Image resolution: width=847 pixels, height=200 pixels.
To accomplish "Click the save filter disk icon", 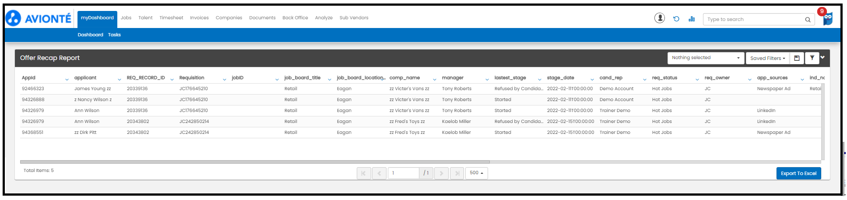I will tap(797, 58).
